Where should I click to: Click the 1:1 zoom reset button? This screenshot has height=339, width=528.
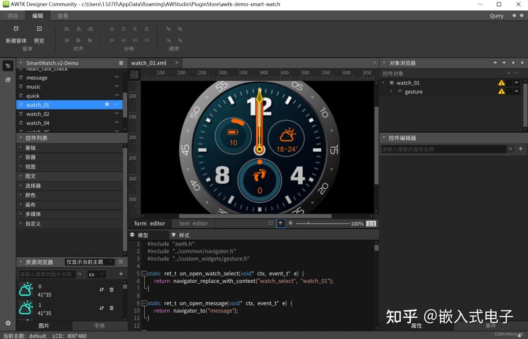pyautogui.click(x=371, y=224)
